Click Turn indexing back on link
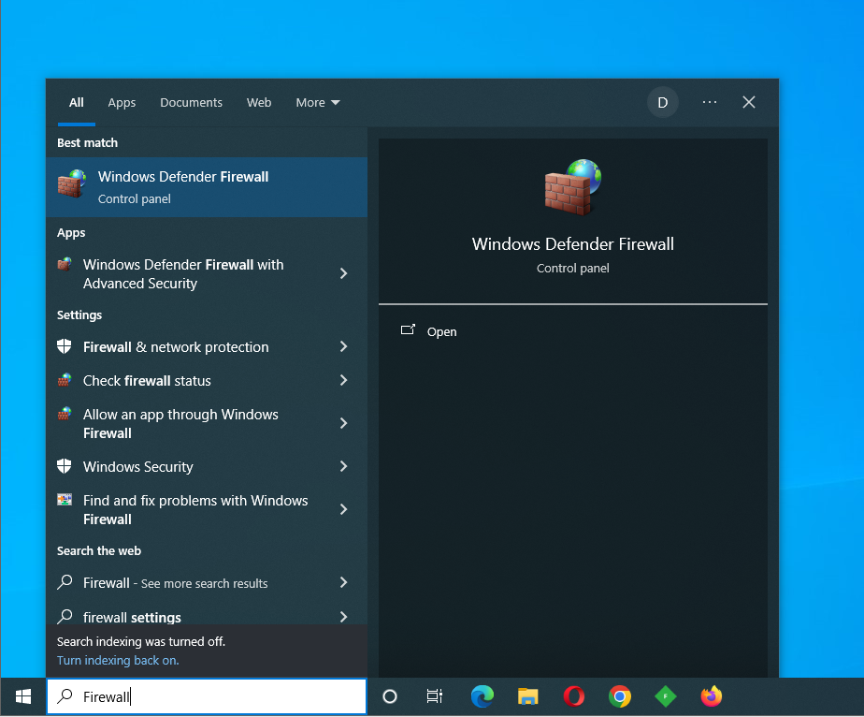 click(118, 660)
